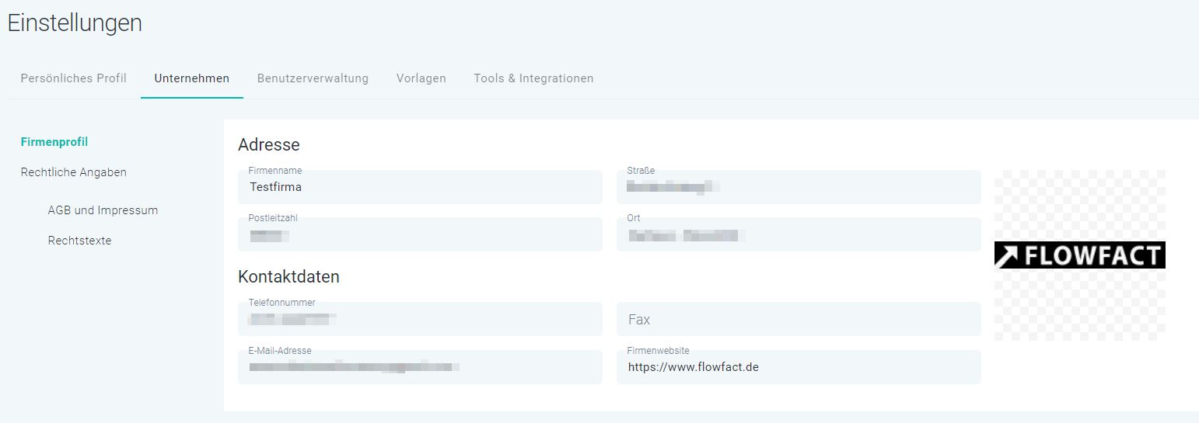Click the E-Mail-Adresse input field
Image resolution: width=1199 pixels, height=423 pixels.
(420, 368)
